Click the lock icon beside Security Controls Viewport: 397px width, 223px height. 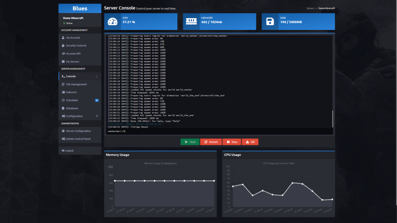click(63, 46)
